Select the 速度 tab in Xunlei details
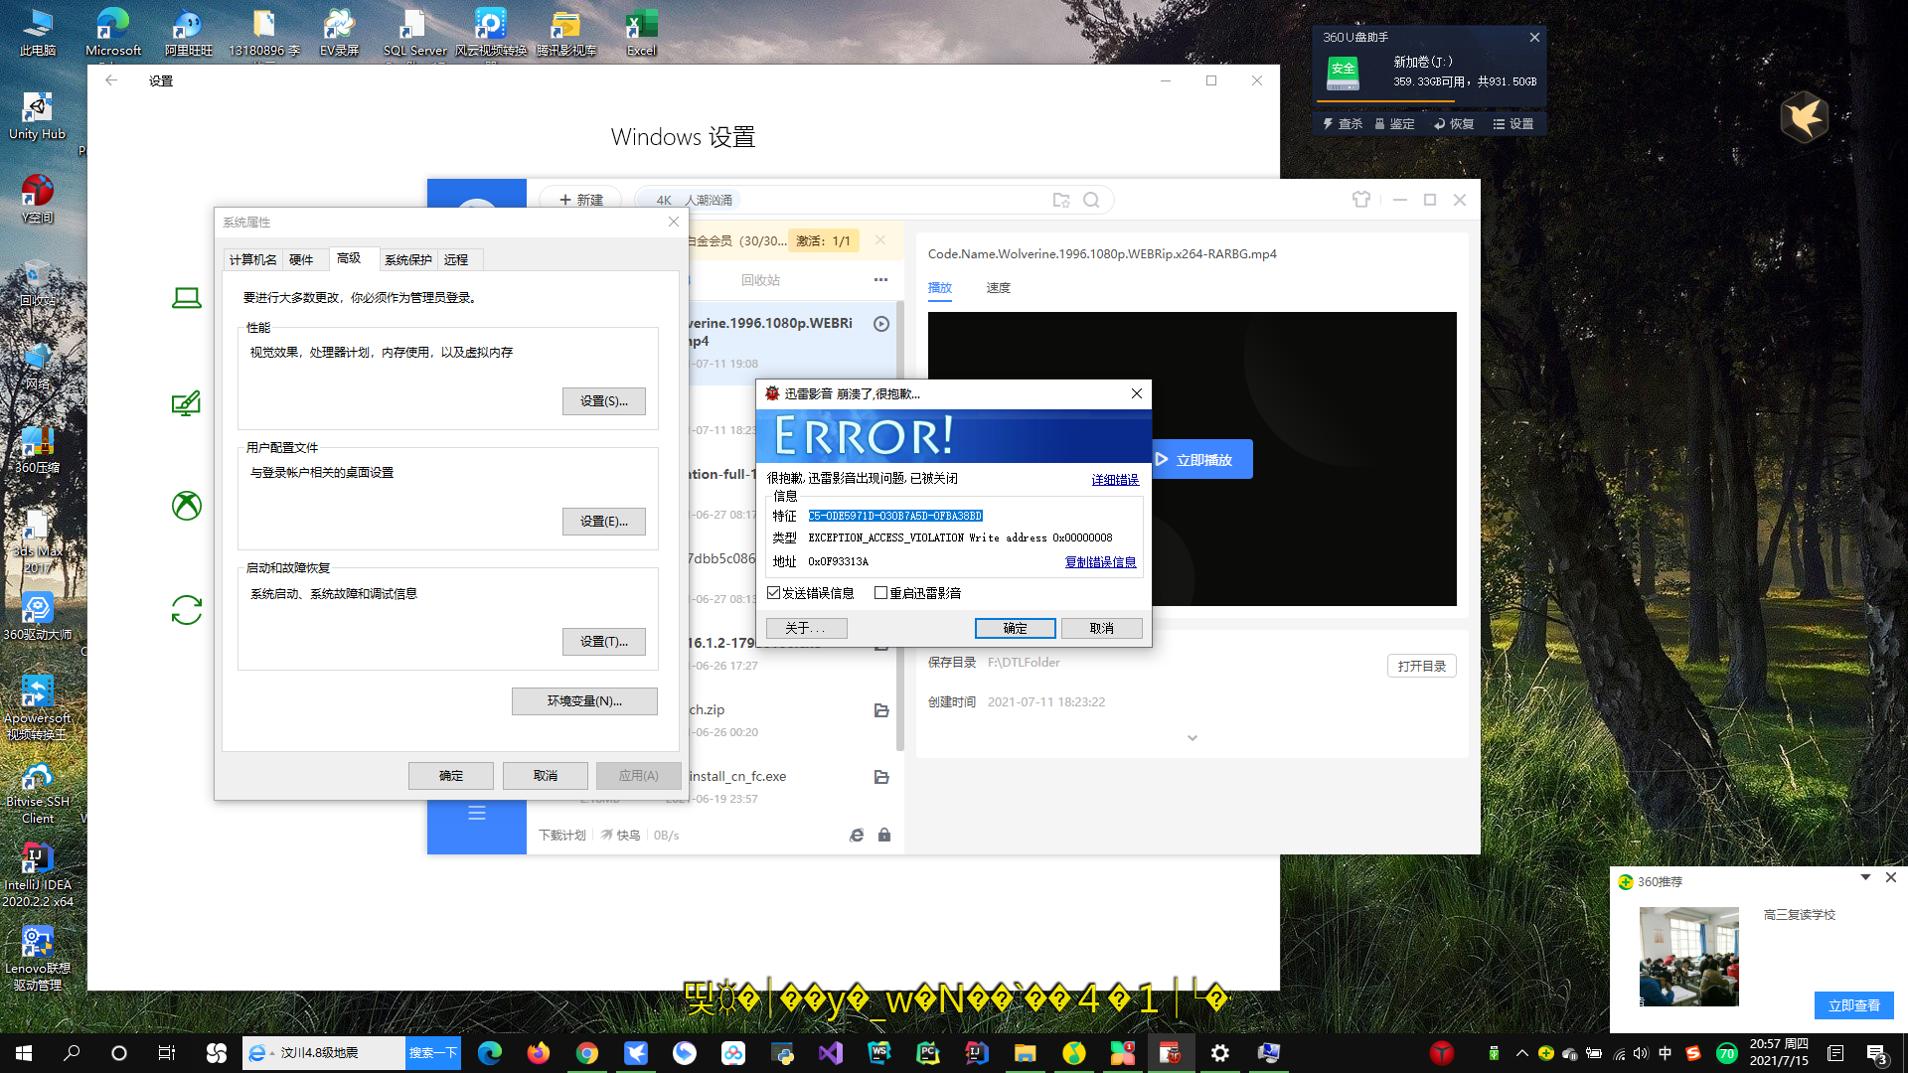The image size is (1908, 1073). pyautogui.click(x=998, y=288)
